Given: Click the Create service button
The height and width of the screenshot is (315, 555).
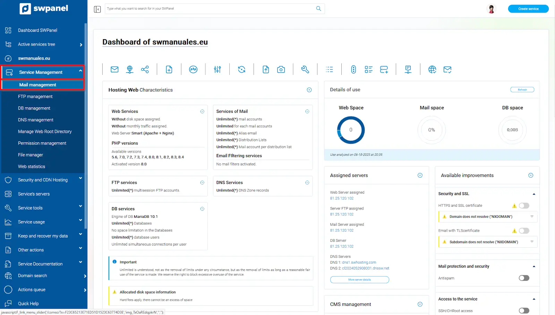Looking at the screenshot, I should click(x=528, y=9).
